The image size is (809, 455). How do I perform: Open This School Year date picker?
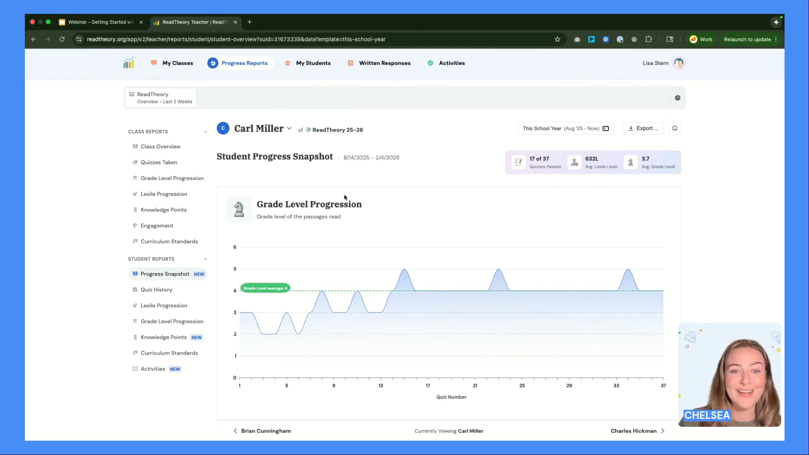565,128
